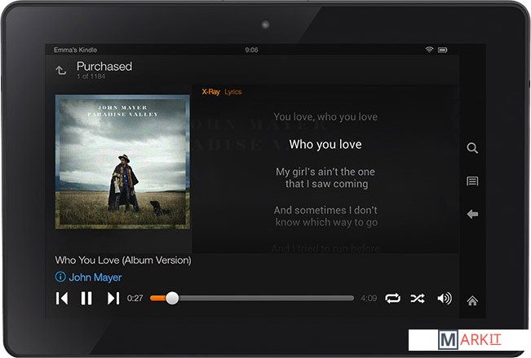This screenshot has height=358, width=531.
Task: Skip to the next track
Action: point(113,299)
